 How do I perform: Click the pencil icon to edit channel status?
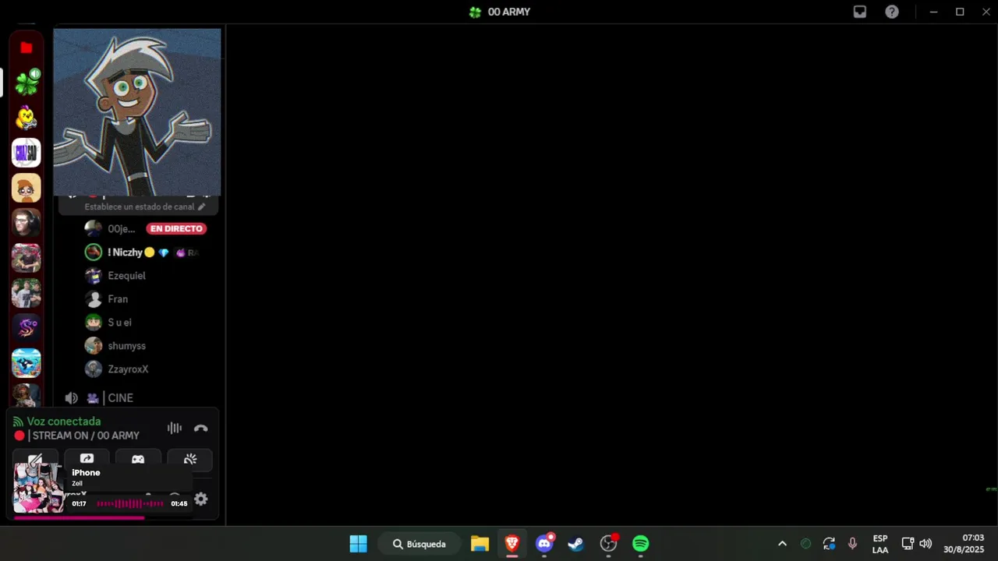201,206
